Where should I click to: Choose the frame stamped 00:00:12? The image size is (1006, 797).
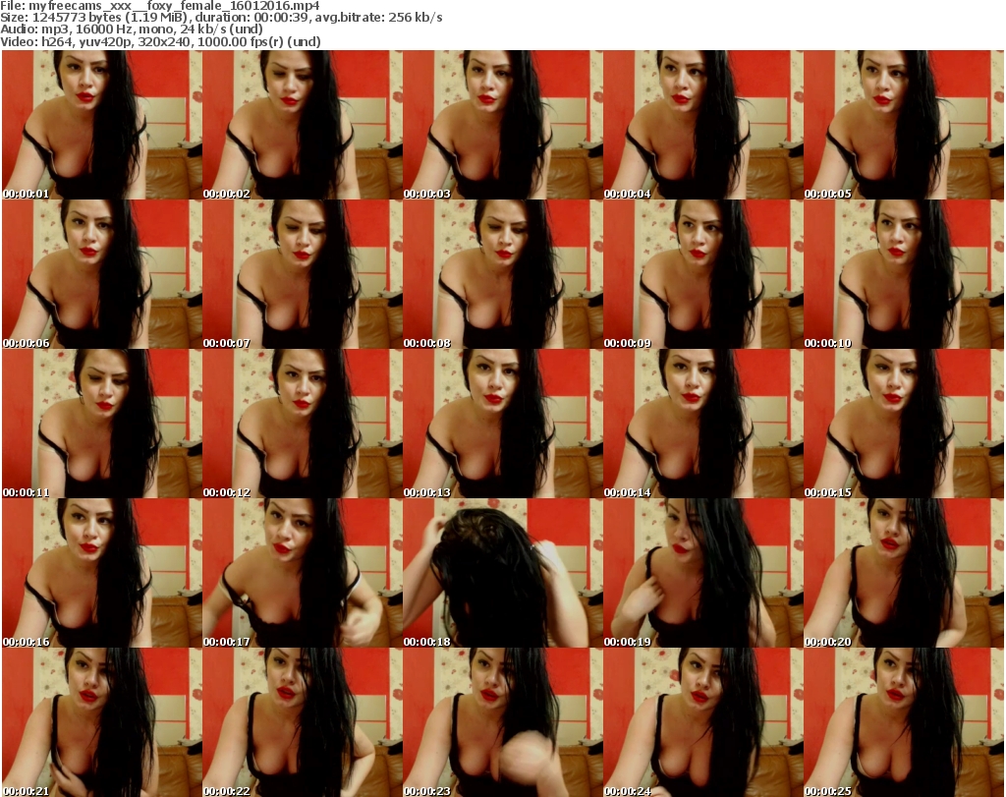point(303,425)
